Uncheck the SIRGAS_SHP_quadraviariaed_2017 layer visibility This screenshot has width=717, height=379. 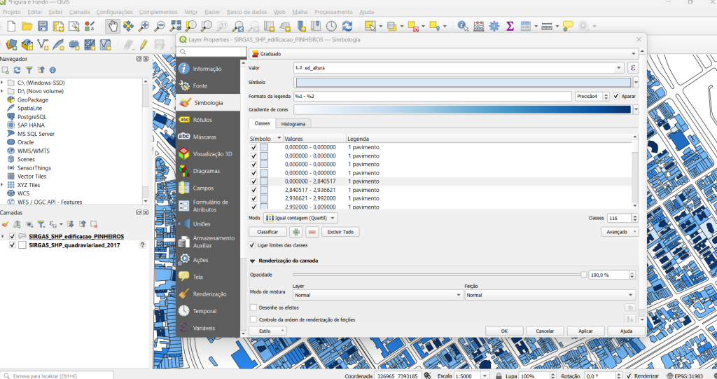(13, 245)
